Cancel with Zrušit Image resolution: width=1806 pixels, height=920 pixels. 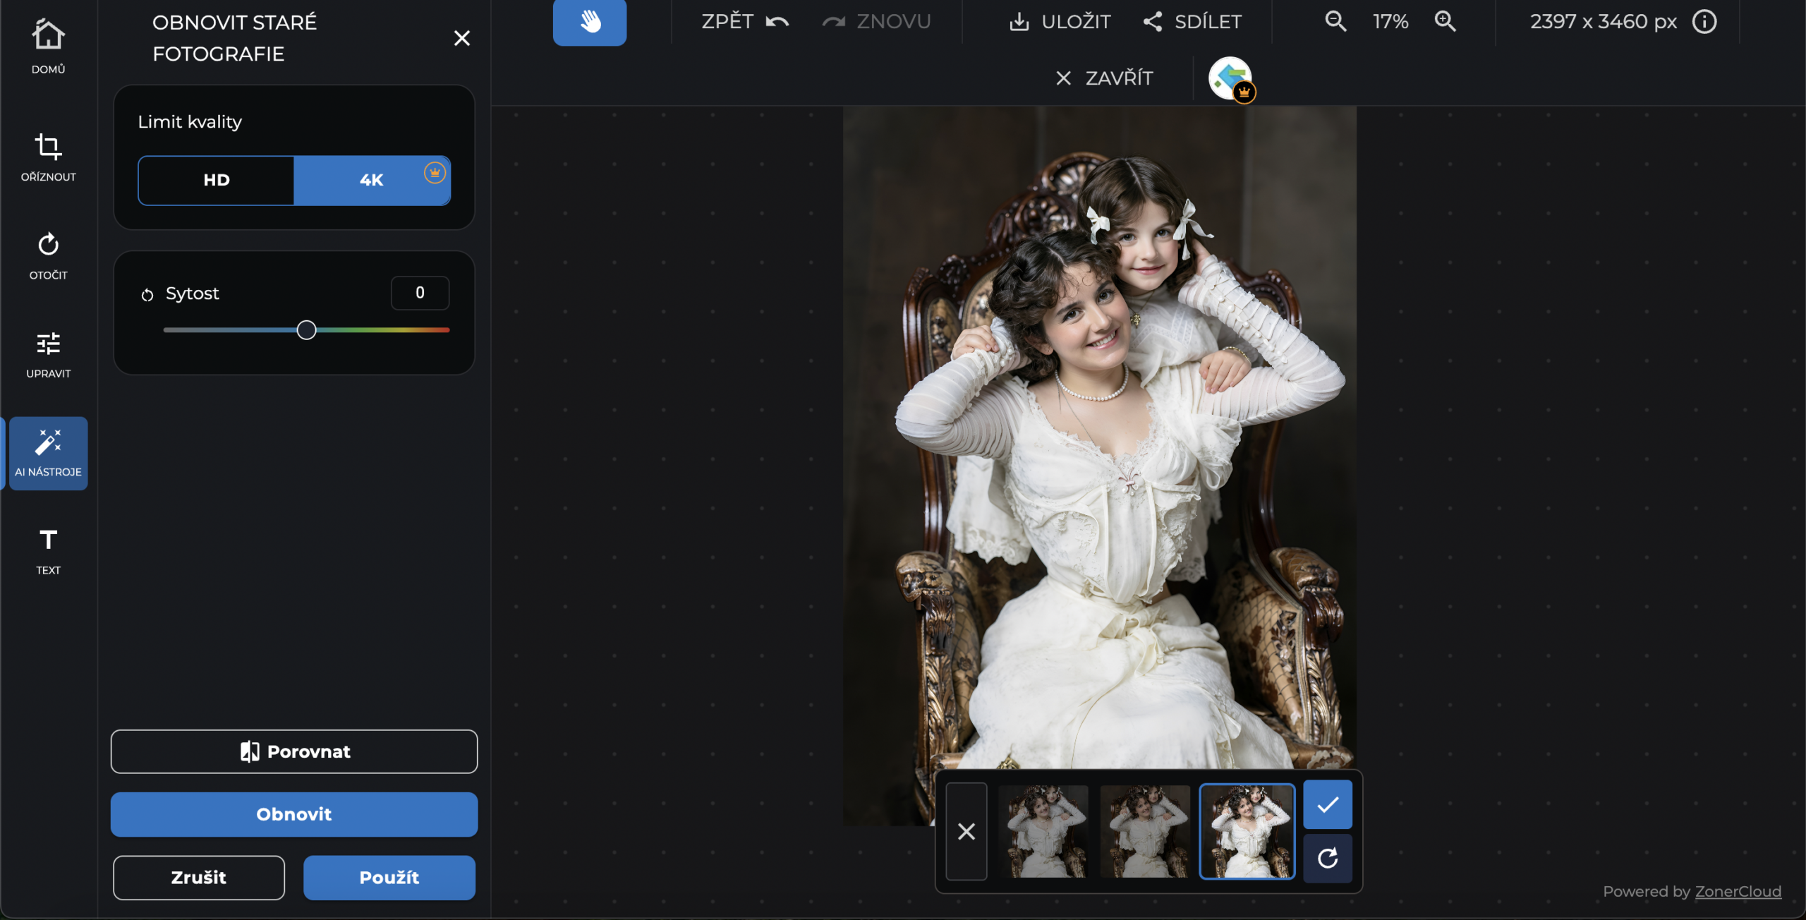pyautogui.click(x=199, y=878)
